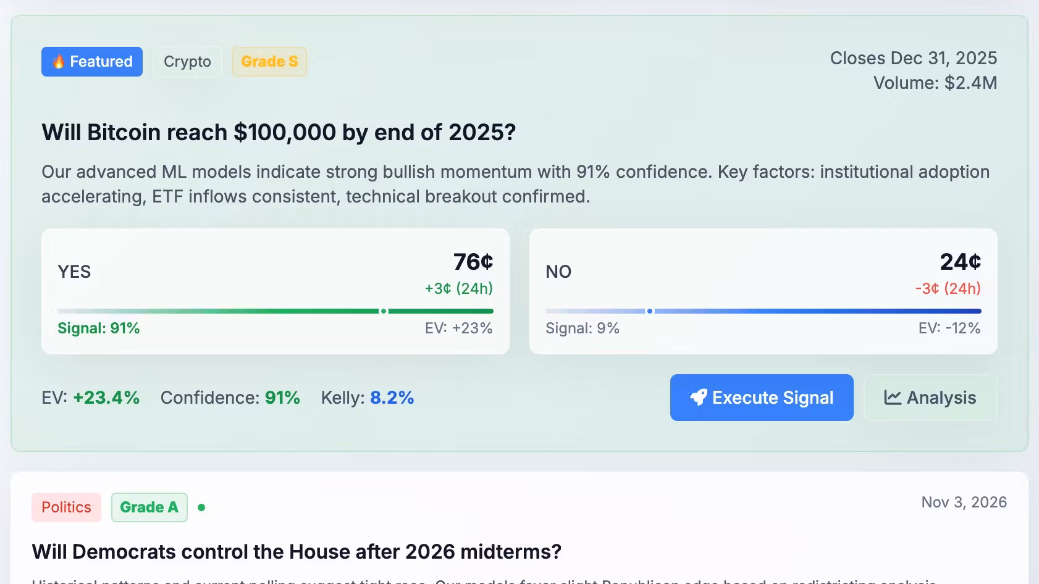1039x584 pixels.
Task: Click the YES signal bar handle
Action: pyautogui.click(x=384, y=311)
